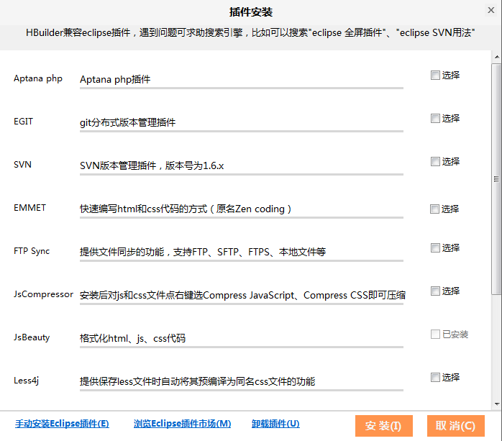
Task: Click the 卸载插件(U) link
Action: (x=275, y=424)
